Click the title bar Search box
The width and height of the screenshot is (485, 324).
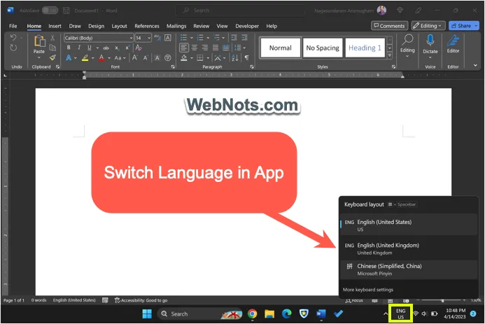point(240,10)
